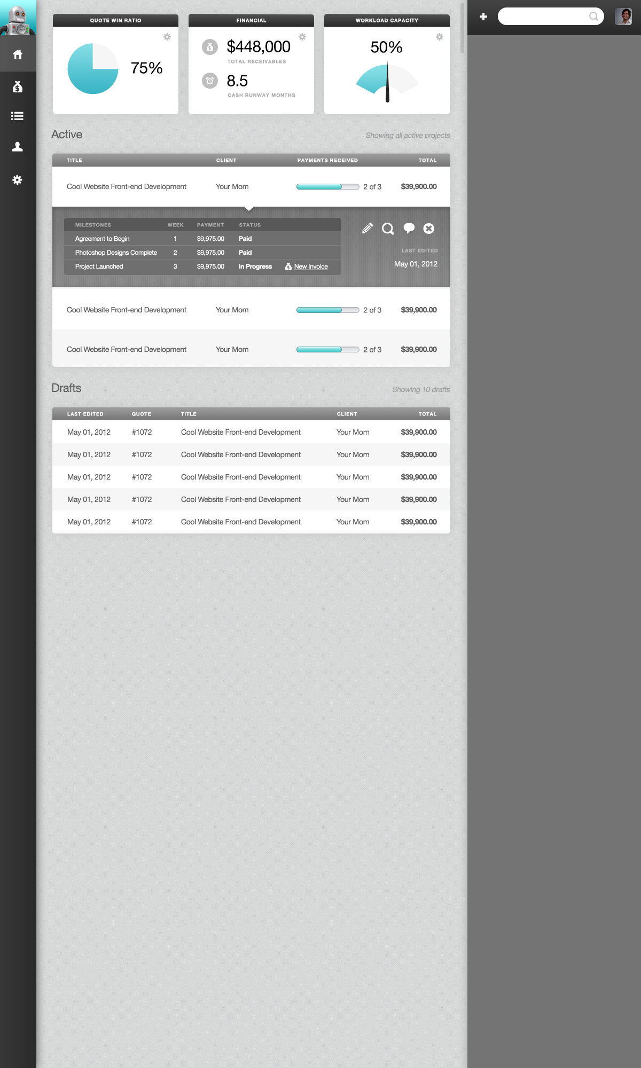Click Paid status for Agreement to Begin

[x=245, y=239]
